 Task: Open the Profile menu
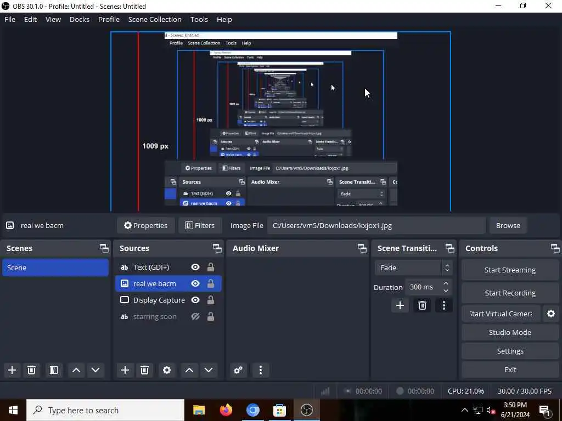click(x=109, y=19)
